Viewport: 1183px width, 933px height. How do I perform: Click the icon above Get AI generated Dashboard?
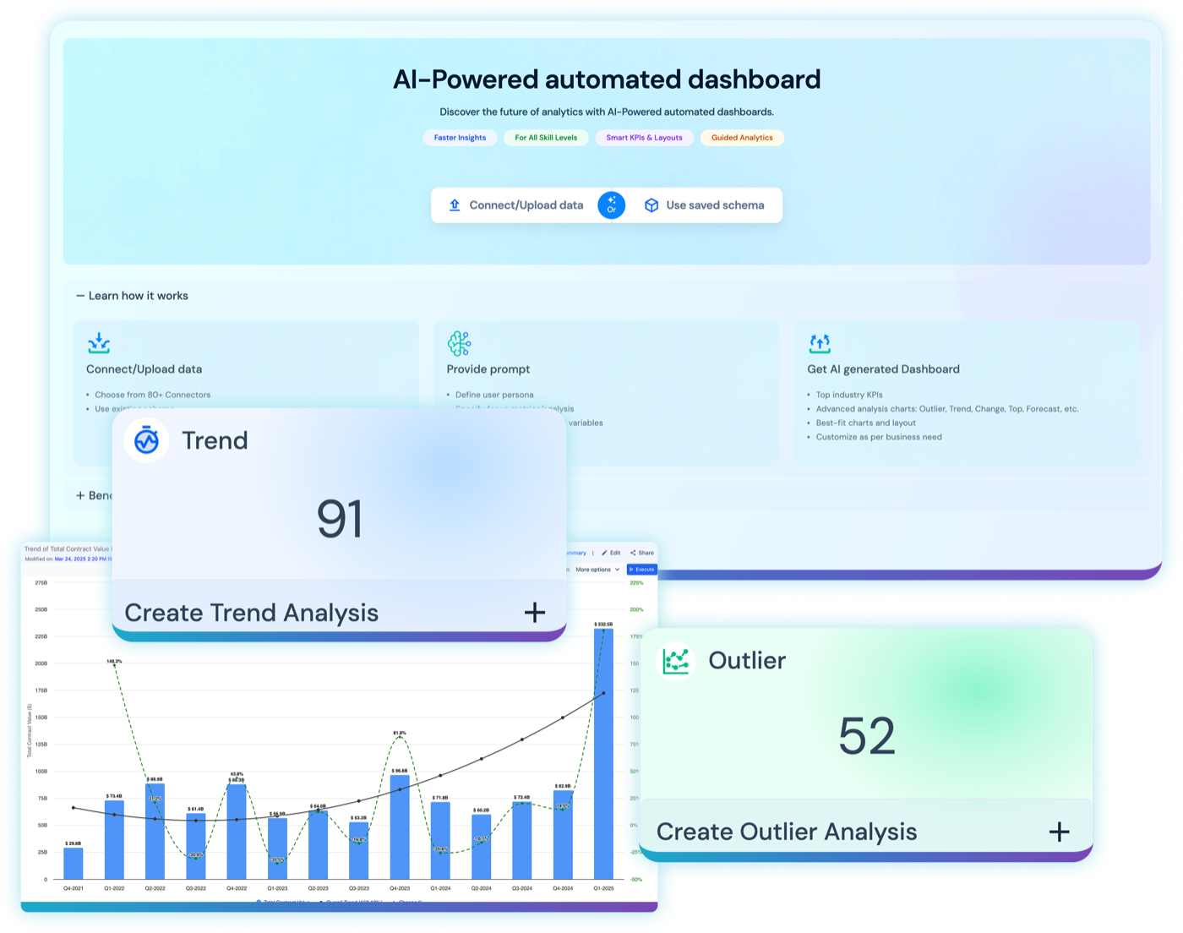[x=820, y=343]
